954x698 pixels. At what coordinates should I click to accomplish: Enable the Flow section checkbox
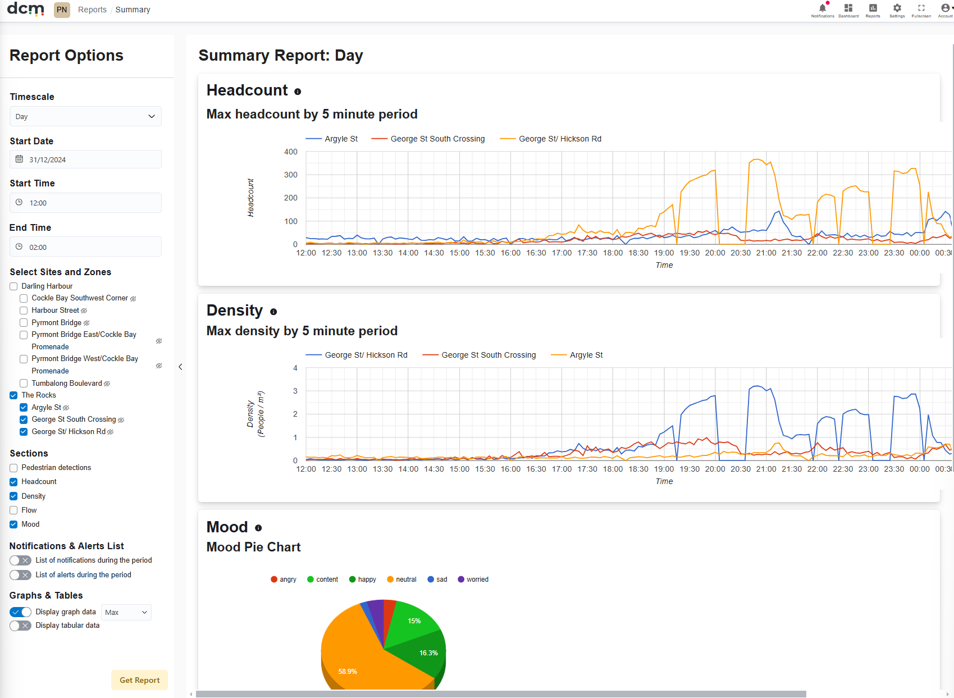13,510
